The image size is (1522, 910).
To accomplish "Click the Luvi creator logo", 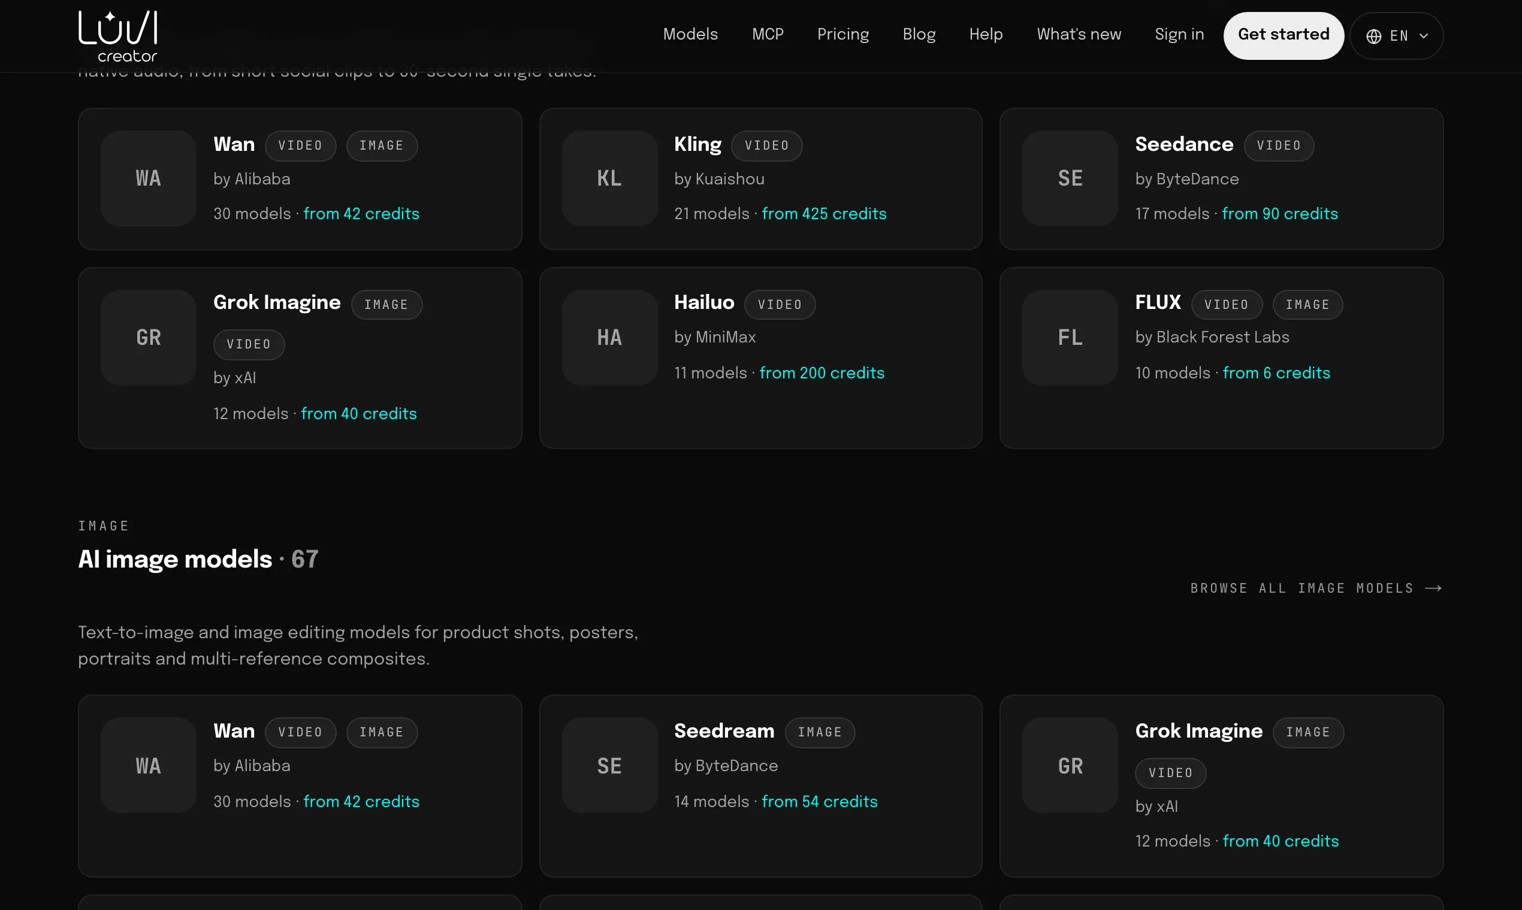I will pyautogui.click(x=118, y=36).
